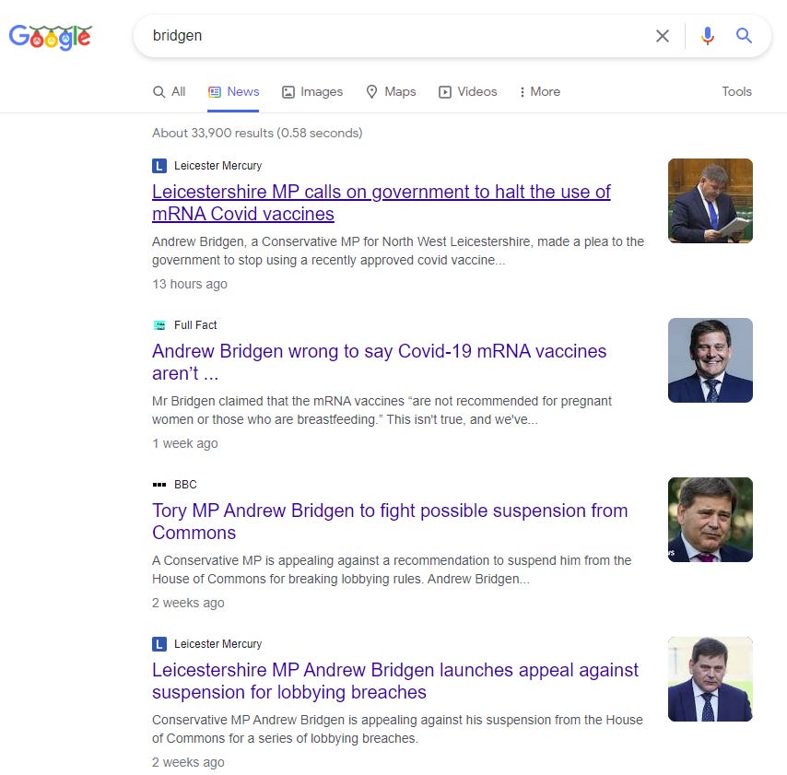787x775 pixels.
Task: Open the Images tab
Action: 312,92
